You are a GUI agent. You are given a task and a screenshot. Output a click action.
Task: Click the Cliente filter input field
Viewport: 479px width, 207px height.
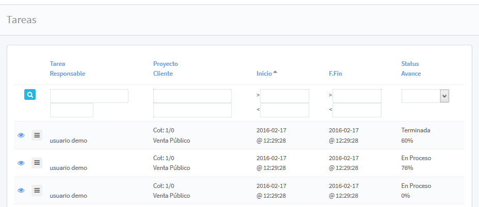[192, 110]
